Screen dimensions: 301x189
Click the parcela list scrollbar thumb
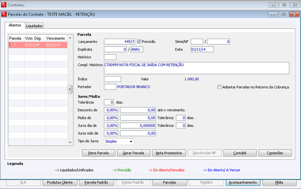pos(70,89)
